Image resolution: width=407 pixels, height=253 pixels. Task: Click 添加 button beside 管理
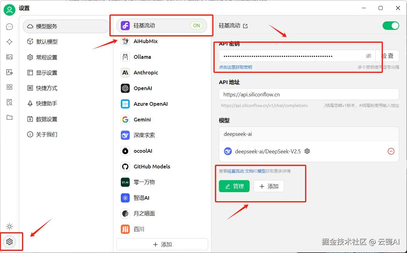[269, 186]
